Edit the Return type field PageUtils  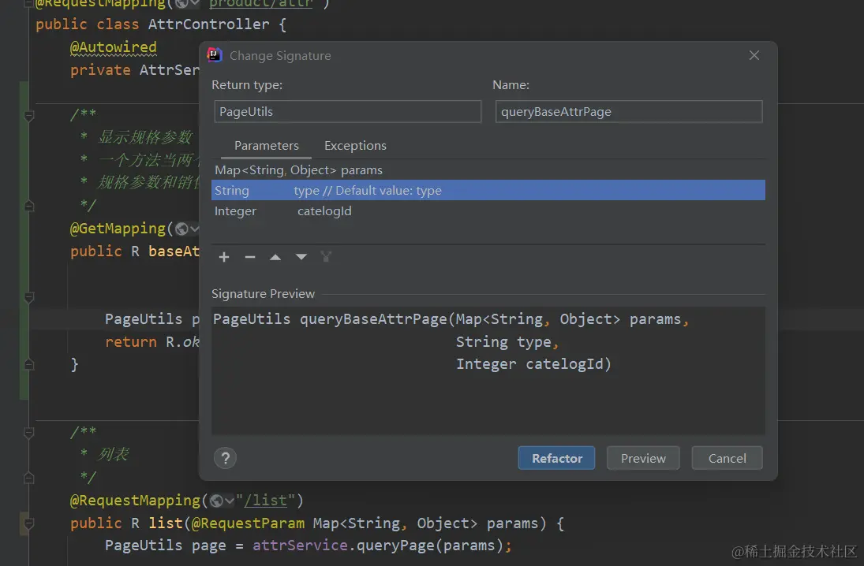(348, 111)
